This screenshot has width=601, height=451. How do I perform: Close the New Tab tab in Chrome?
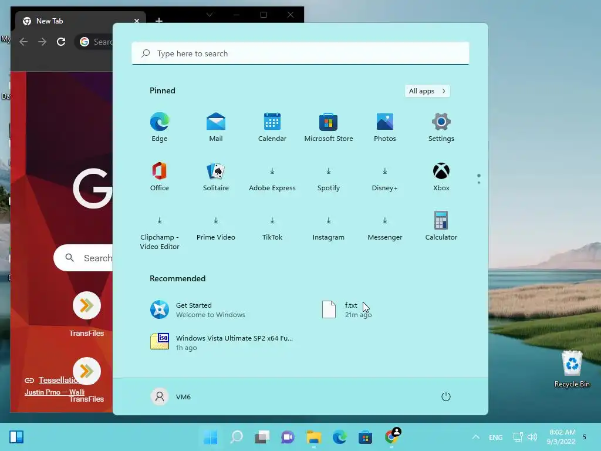point(136,21)
